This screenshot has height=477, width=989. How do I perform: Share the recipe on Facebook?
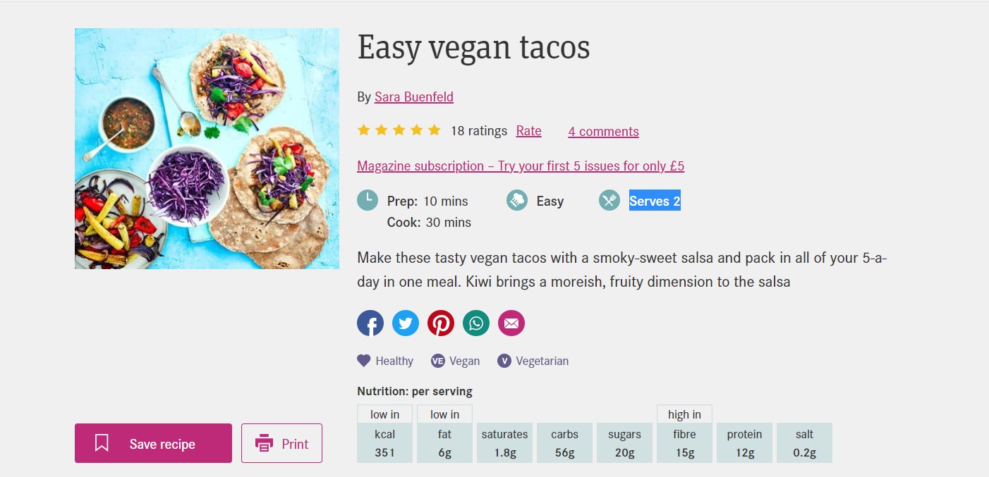click(x=370, y=323)
